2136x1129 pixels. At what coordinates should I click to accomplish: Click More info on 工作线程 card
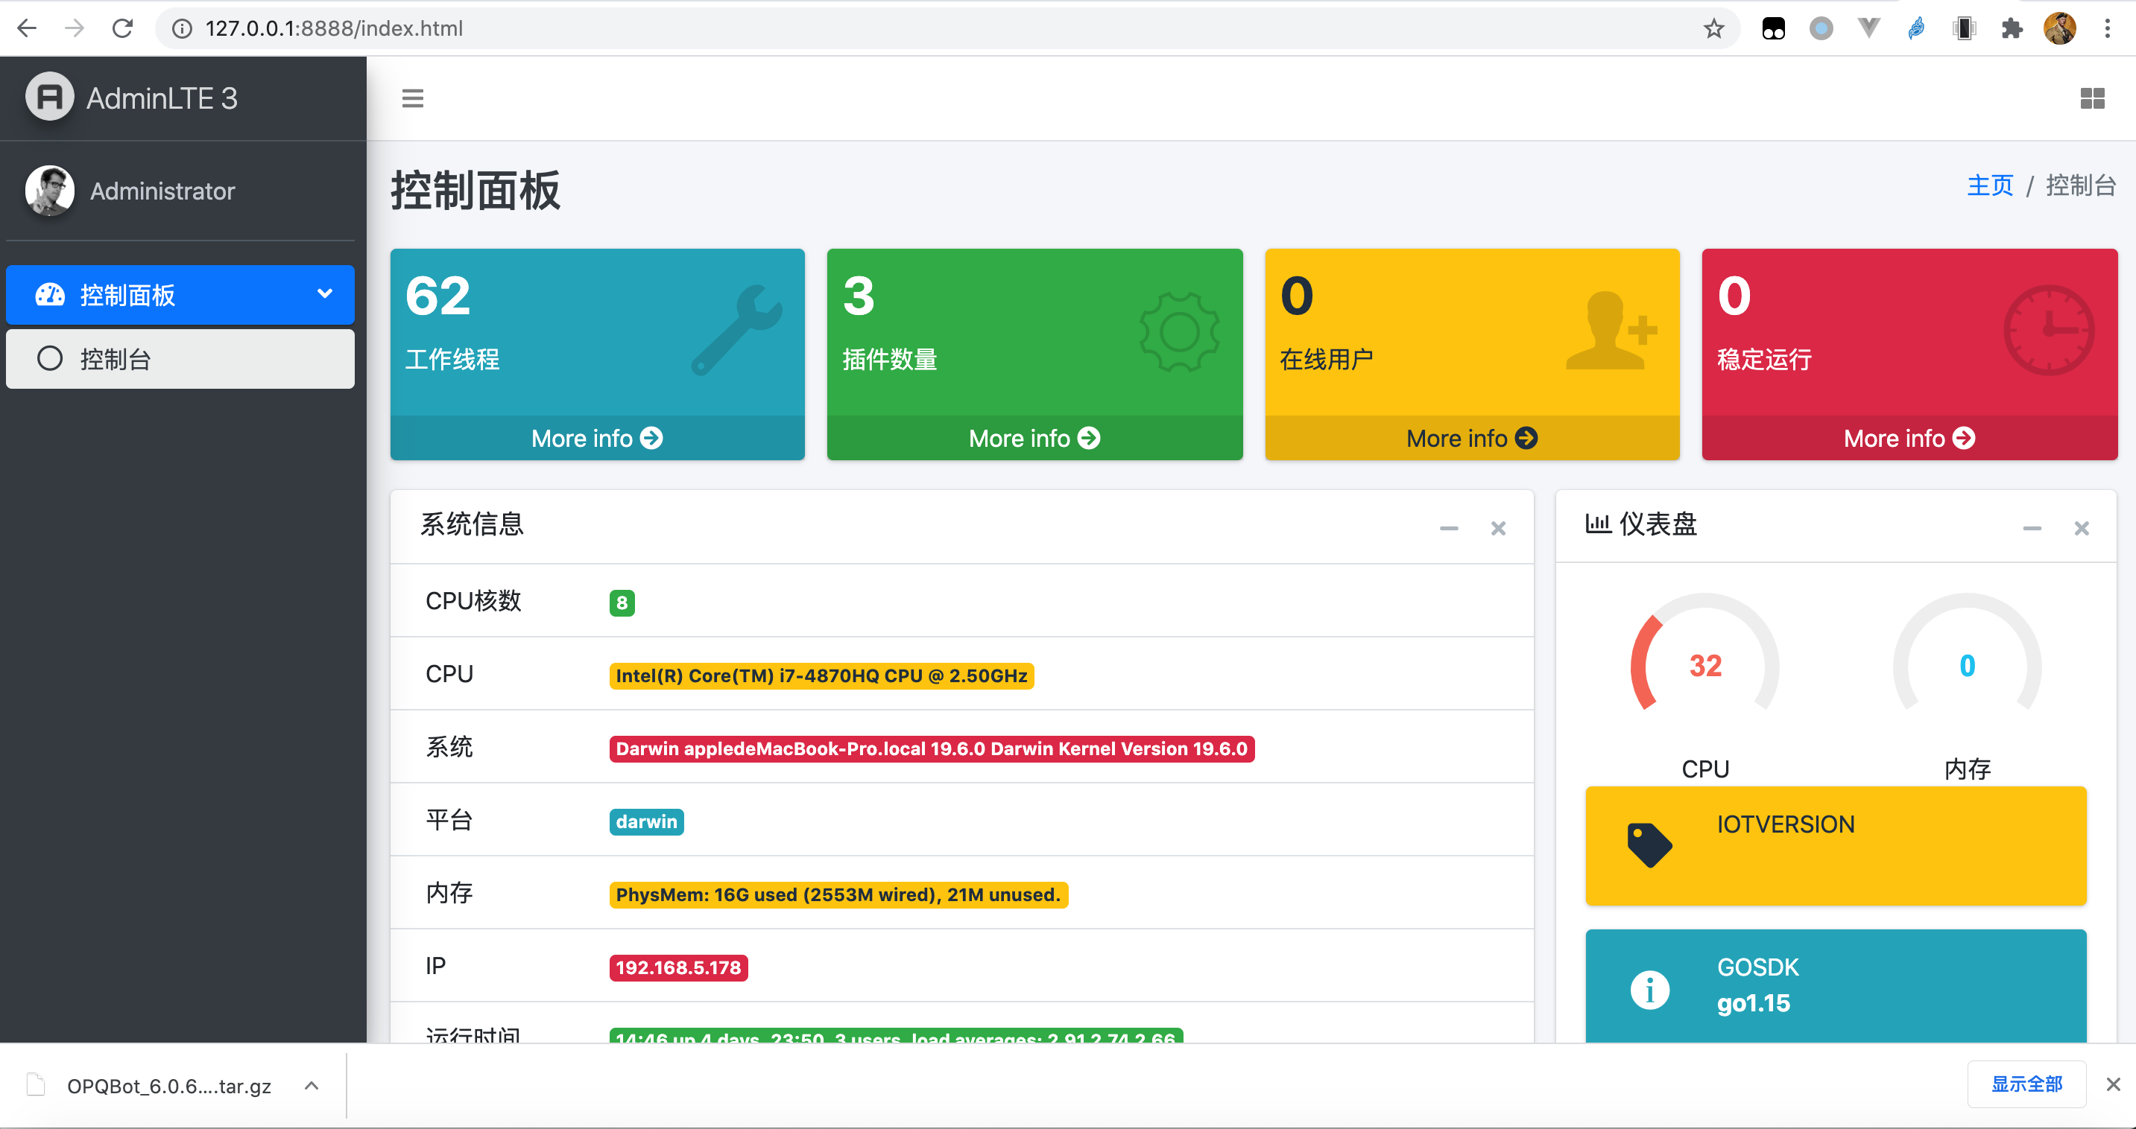[x=597, y=438]
